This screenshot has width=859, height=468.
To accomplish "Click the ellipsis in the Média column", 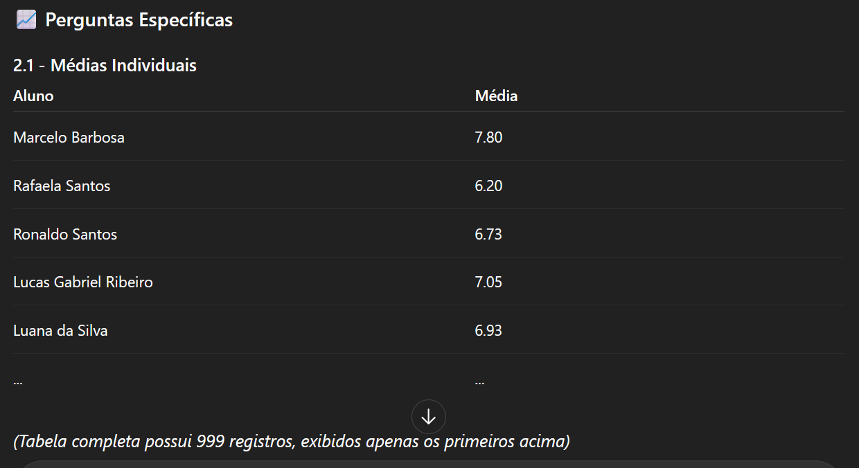I will 479,381.
